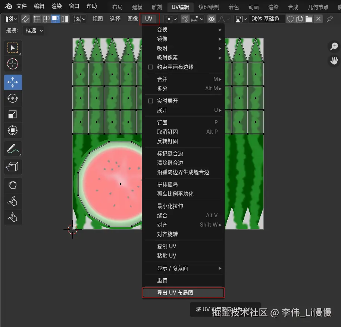
Task: Open the 显示 / 隐藏面 submenu
Action: click(x=175, y=268)
